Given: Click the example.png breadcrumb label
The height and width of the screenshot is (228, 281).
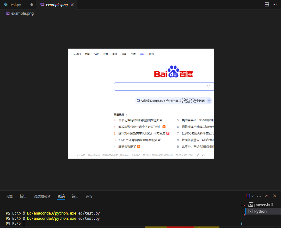Looking at the screenshot, I should 23,13.
